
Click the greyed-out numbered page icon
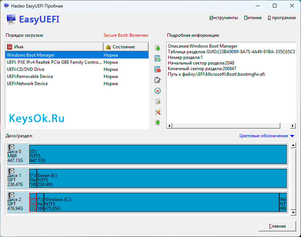pyautogui.click(x=158, y=101)
